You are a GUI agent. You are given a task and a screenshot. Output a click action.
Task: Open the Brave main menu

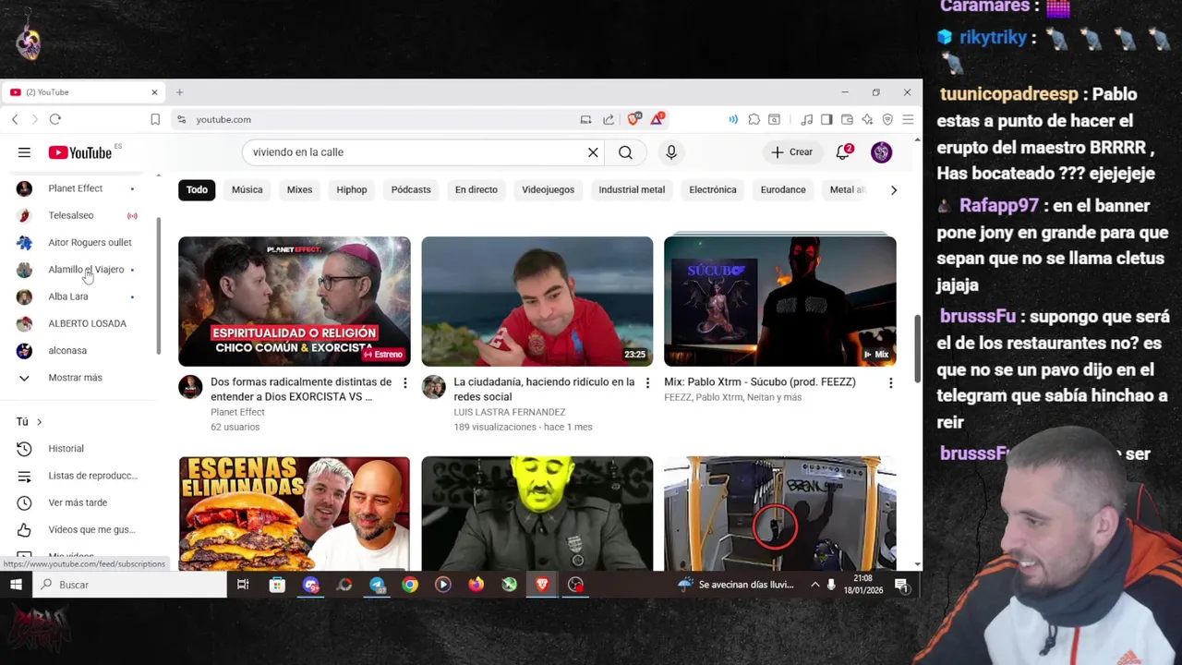908,119
